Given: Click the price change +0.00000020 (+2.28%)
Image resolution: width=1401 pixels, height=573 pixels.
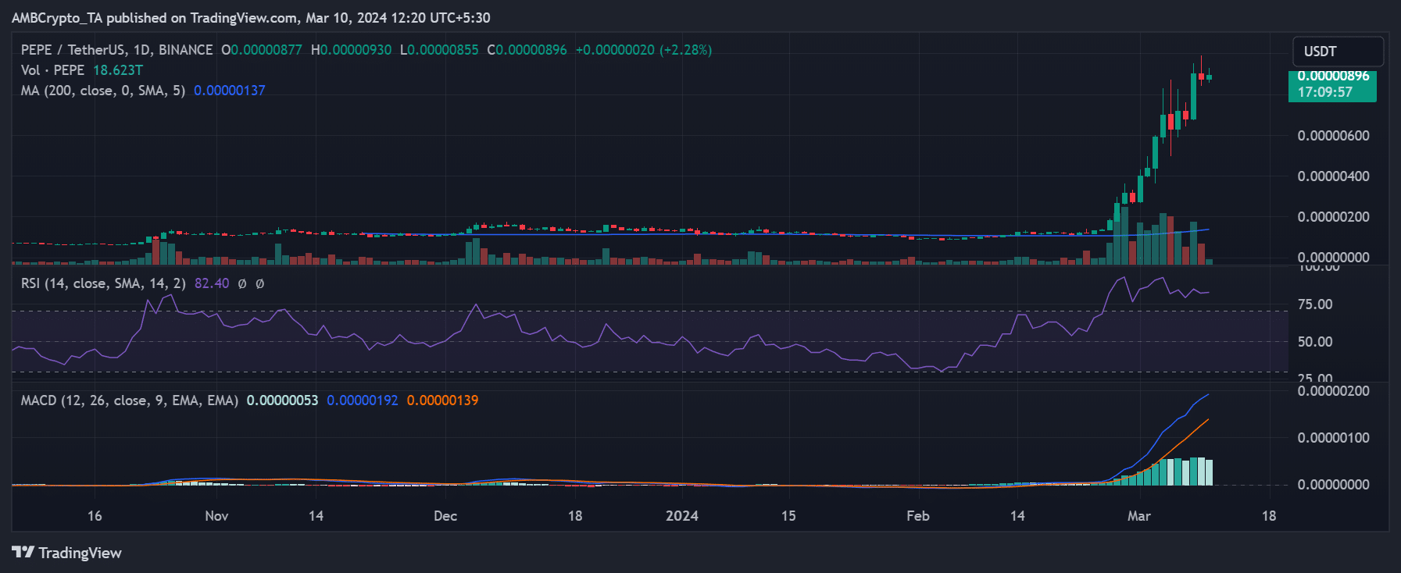Looking at the screenshot, I should point(644,50).
